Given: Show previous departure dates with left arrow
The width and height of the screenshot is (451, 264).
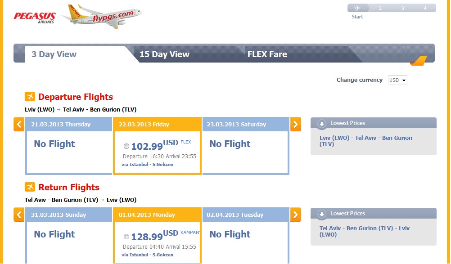Looking at the screenshot, I should pyautogui.click(x=19, y=125).
